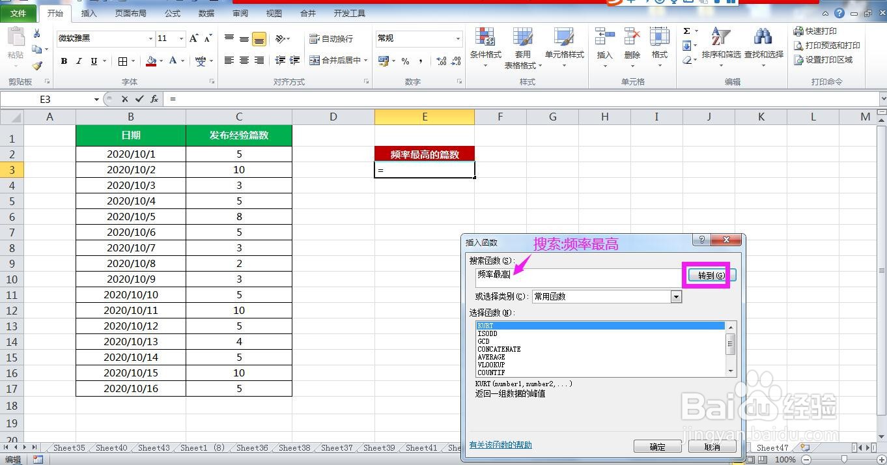The width and height of the screenshot is (887, 465).
Task: Click the font color A icon
Action: 173,61
